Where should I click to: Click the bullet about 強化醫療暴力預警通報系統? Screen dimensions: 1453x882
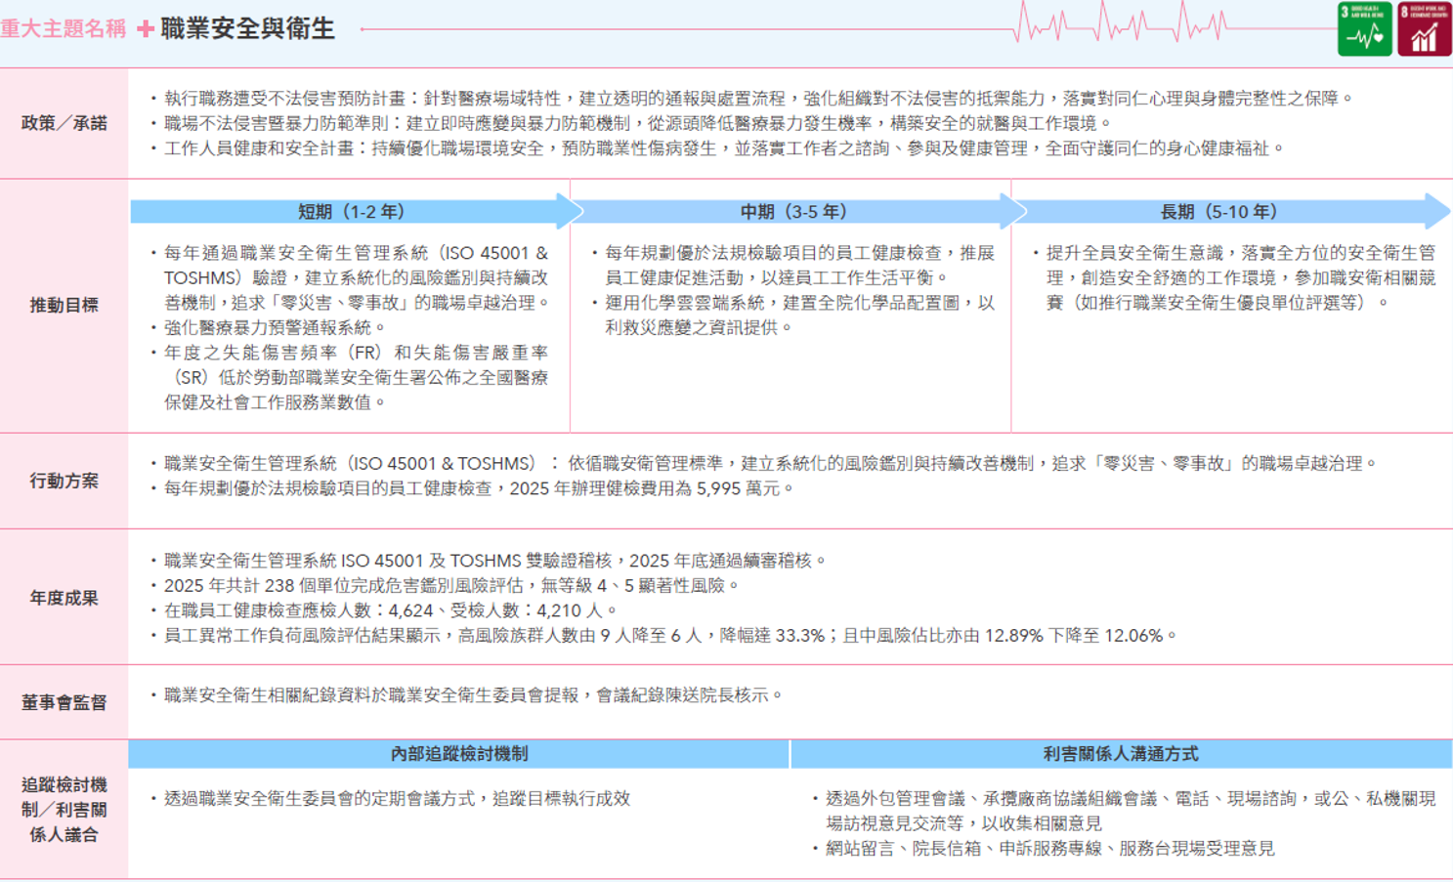click(x=269, y=328)
